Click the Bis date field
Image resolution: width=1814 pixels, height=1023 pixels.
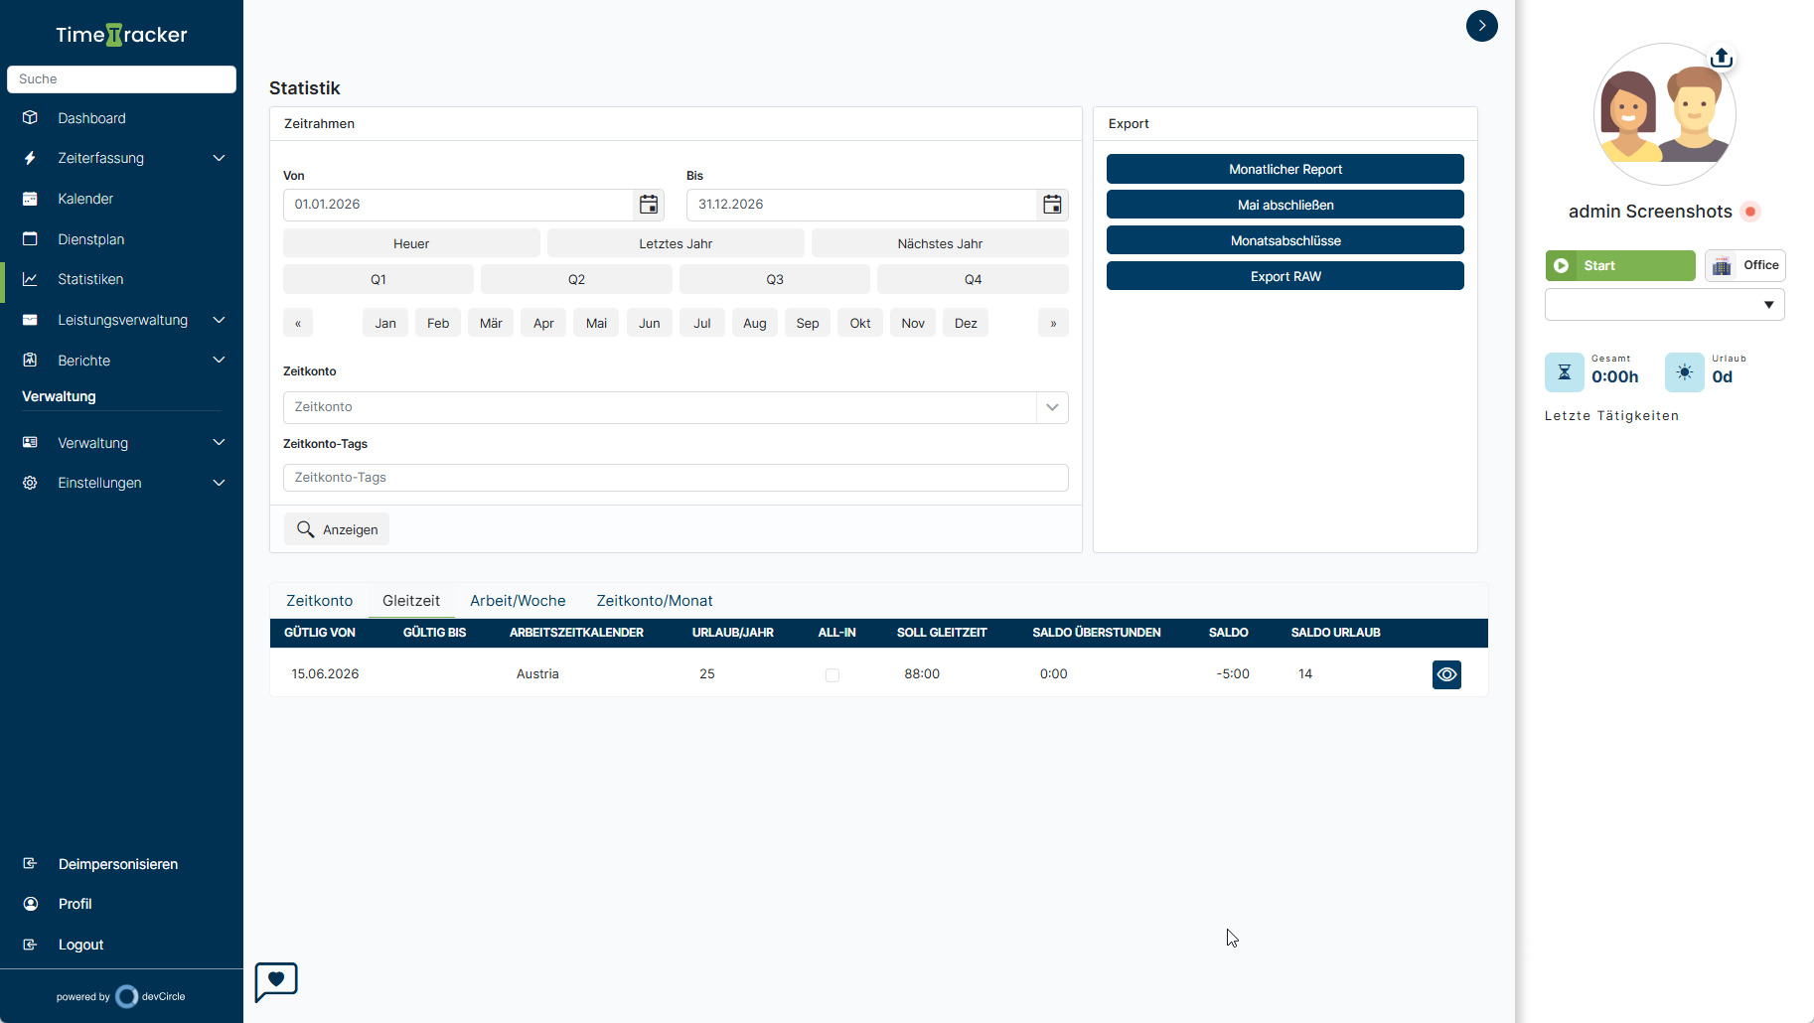tap(861, 205)
